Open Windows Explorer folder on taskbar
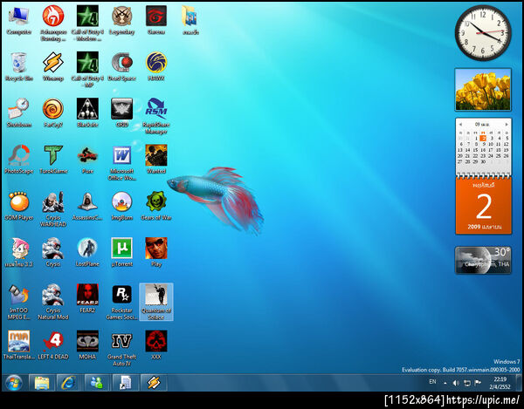The image size is (524, 409). pos(41,383)
